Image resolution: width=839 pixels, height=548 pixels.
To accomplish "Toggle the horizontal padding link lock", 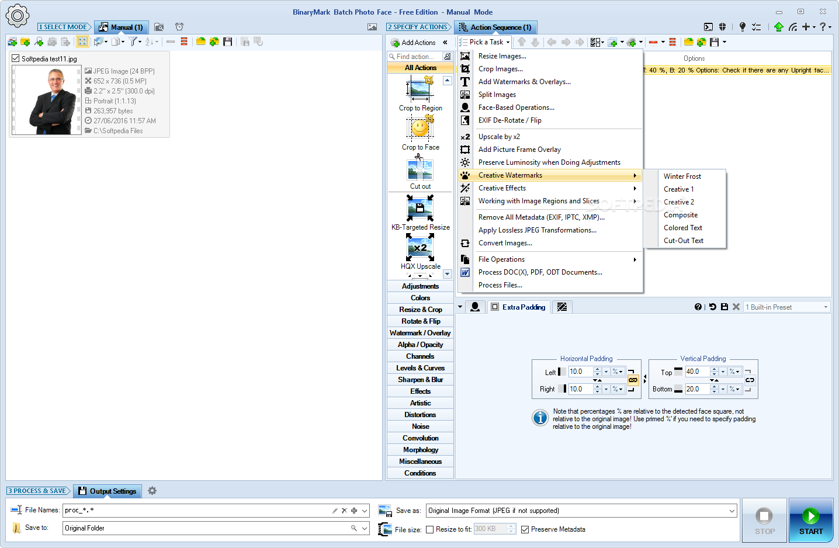I will coord(633,380).
